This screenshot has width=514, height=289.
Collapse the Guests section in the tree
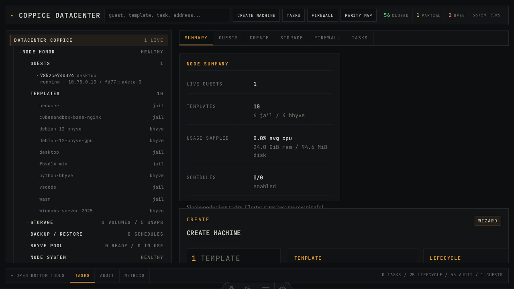click(x=97, y=63)
